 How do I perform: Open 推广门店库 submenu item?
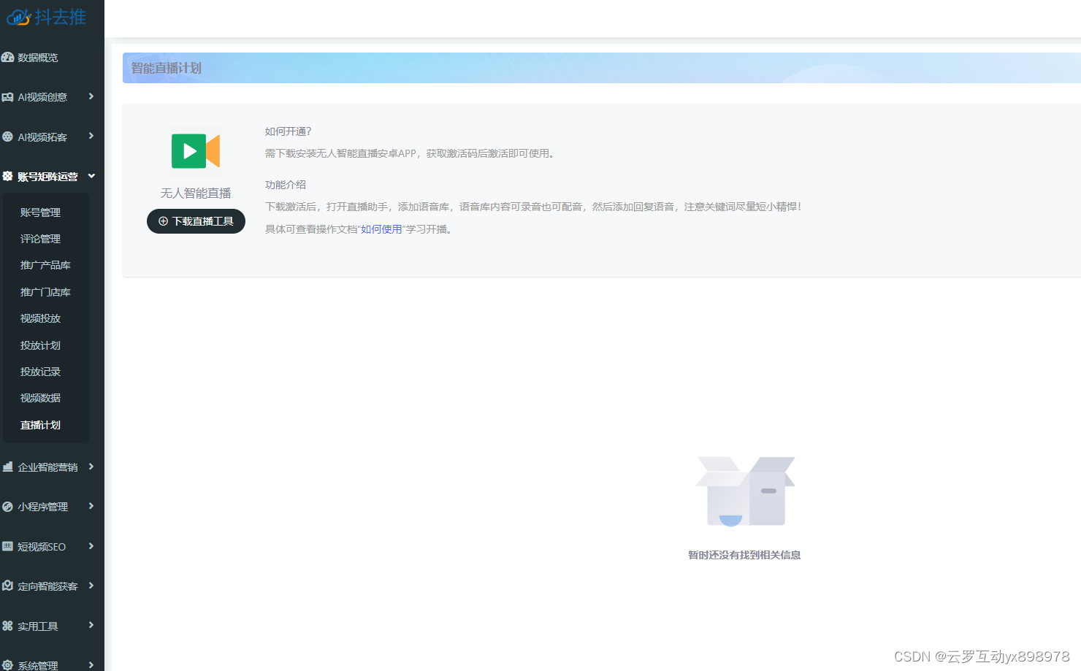pyautogui.click(x=46, y=292)
